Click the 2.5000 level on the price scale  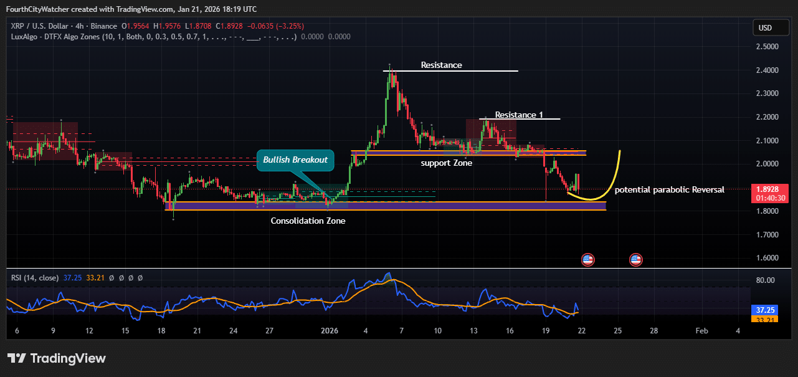click(768, 47)
